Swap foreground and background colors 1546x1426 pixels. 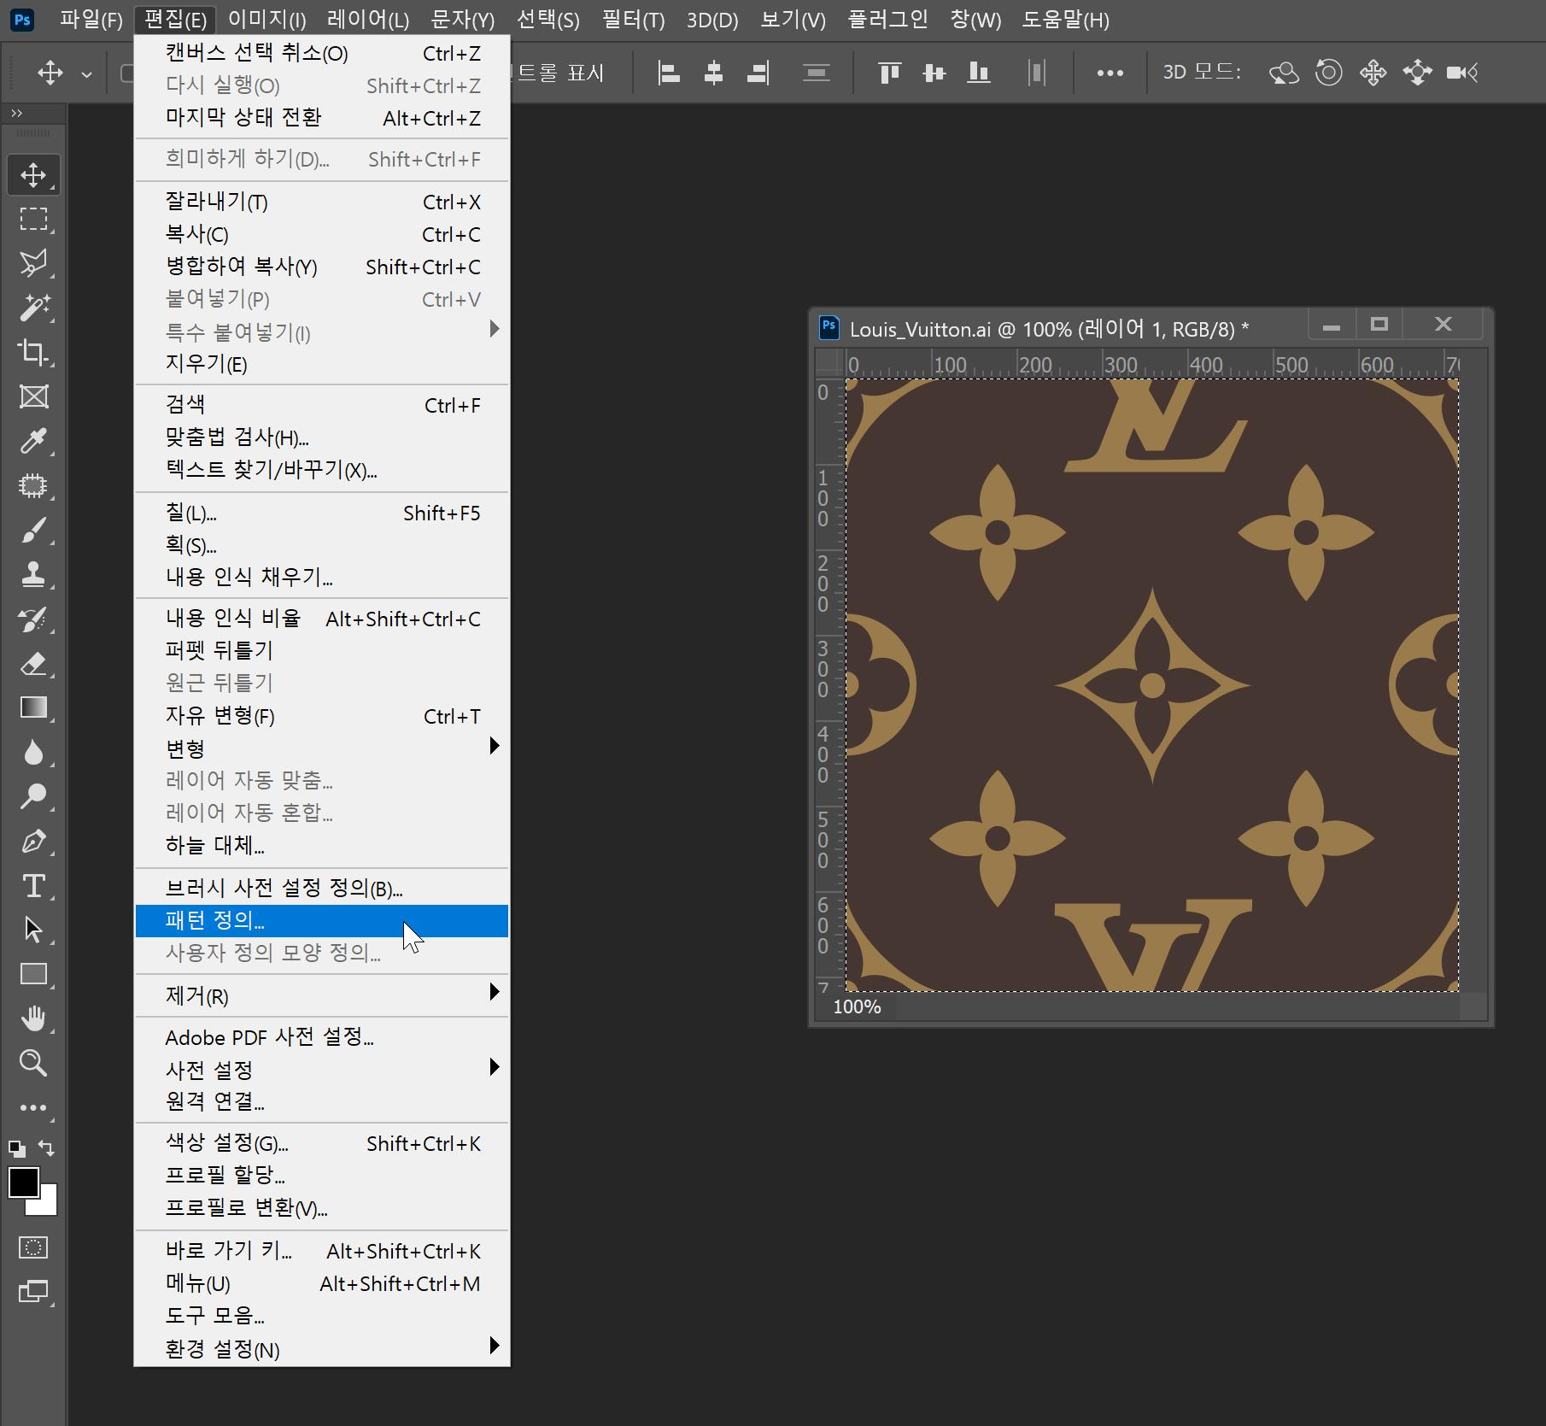point(47,1148)
